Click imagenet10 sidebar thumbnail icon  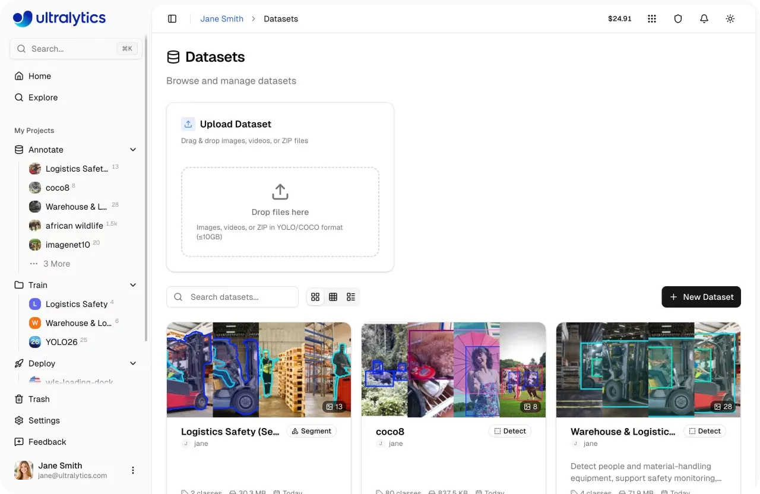click(35, 245)
